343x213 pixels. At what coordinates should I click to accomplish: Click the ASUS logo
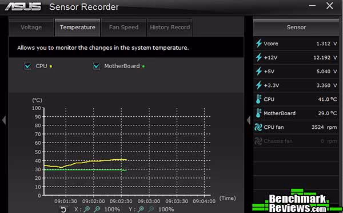click(23, 6)
